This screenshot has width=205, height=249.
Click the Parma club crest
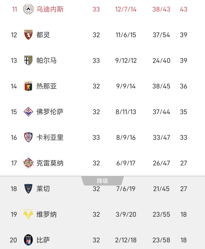(28, 60)
